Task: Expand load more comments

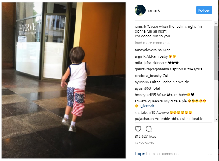Action: click(152, 43)
